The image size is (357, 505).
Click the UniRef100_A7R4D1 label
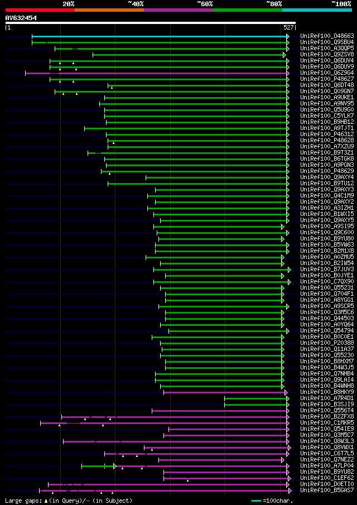[327, 398]
